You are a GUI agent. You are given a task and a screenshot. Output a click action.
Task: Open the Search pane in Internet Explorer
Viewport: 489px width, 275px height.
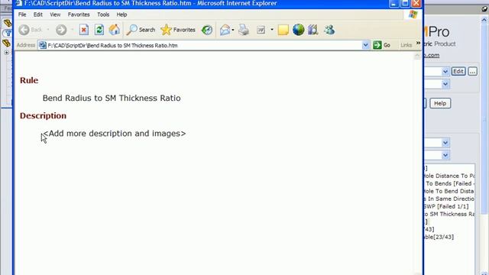coord(141,30)
